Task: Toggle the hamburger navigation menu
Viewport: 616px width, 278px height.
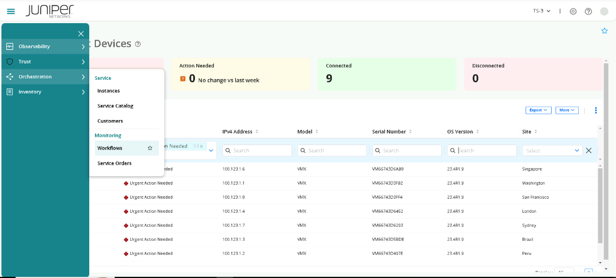Action: click(11, 12)
